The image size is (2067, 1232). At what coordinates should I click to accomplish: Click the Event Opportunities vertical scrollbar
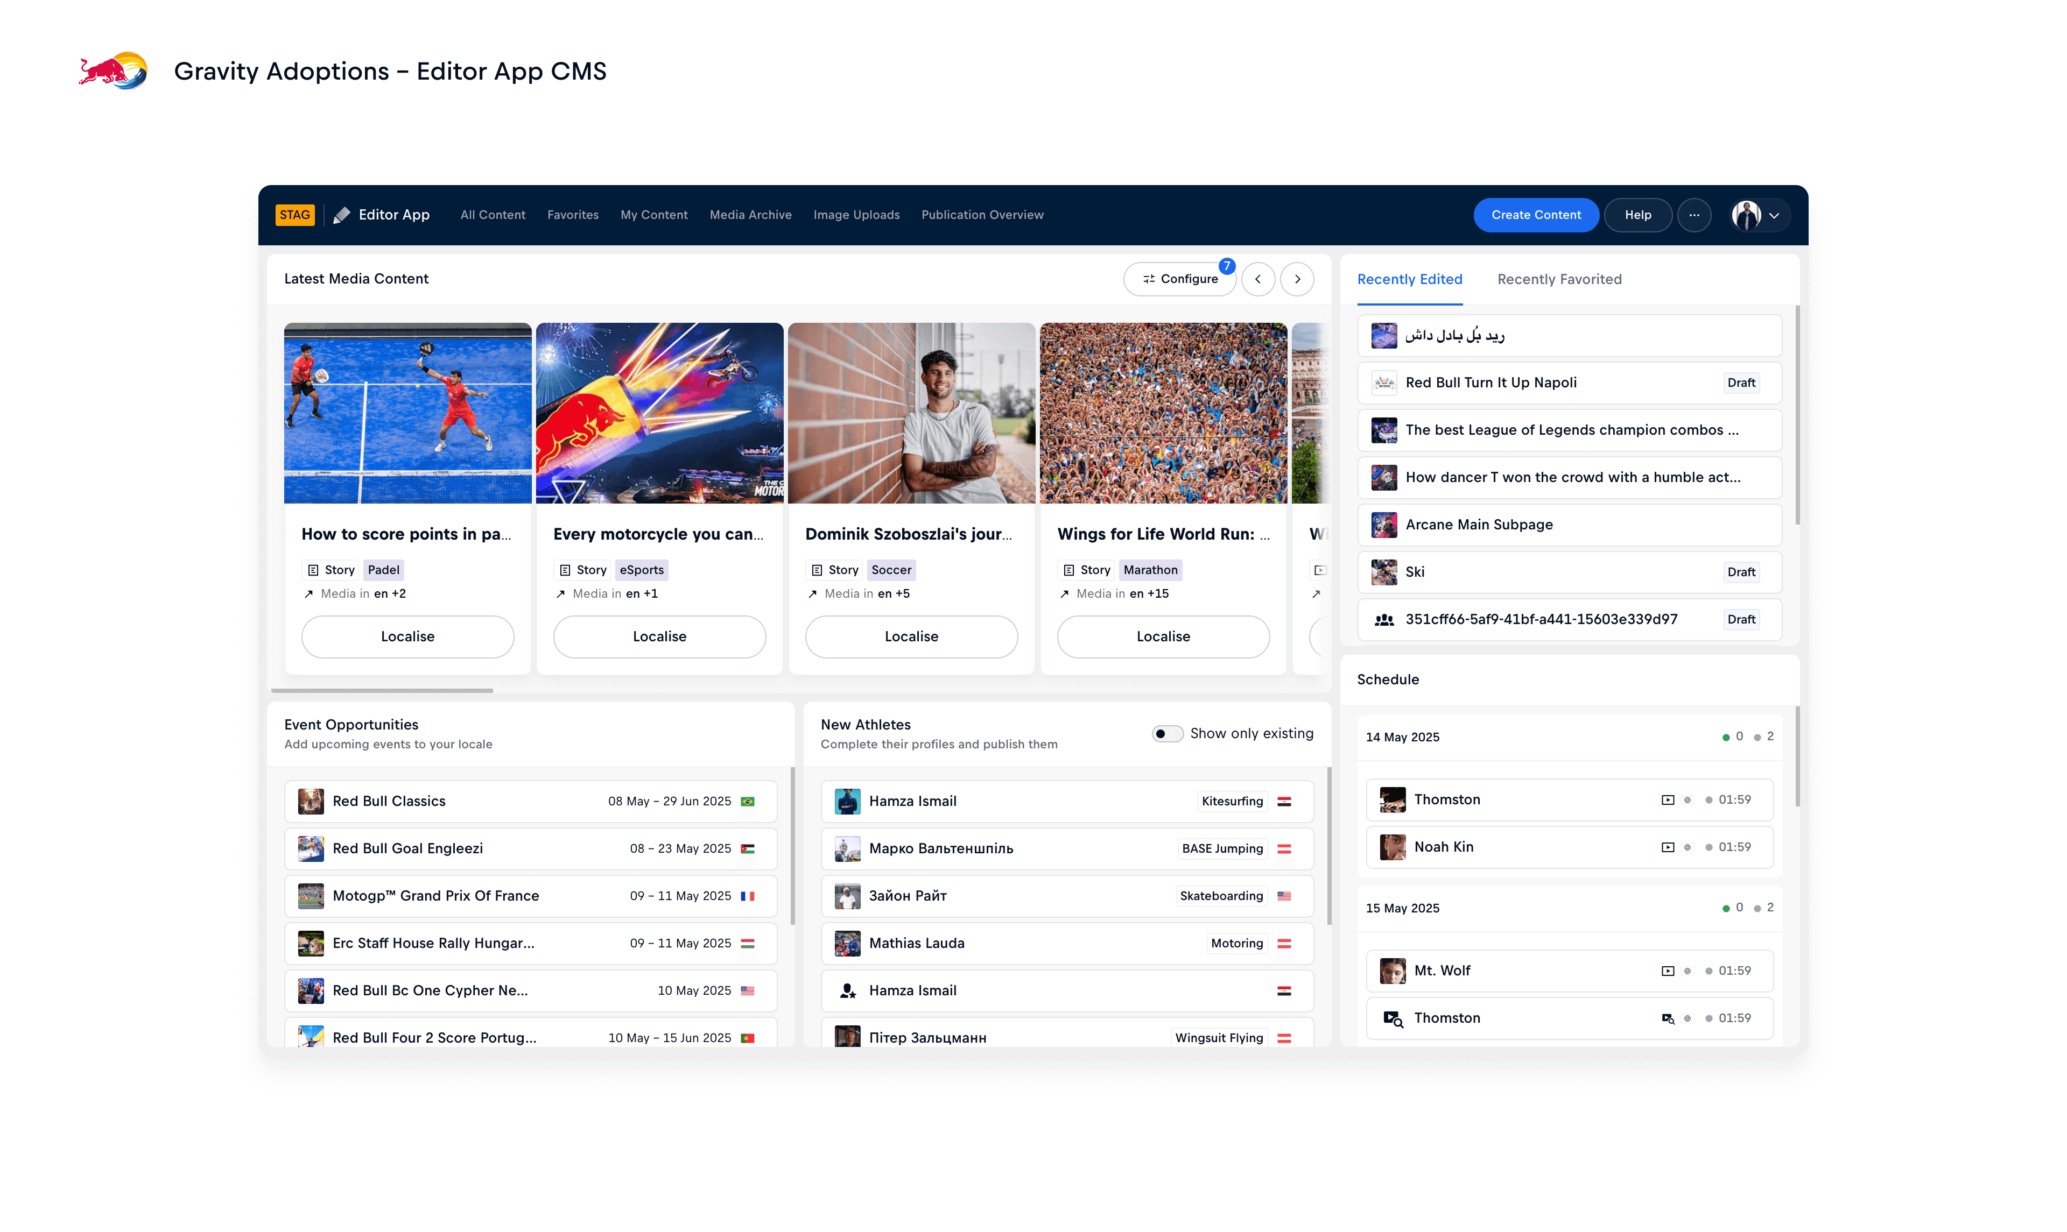(792, 845)
